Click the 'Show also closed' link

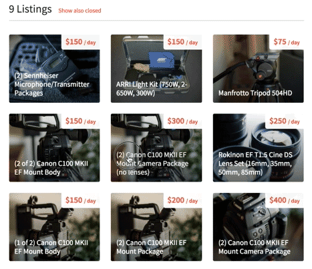80,11
